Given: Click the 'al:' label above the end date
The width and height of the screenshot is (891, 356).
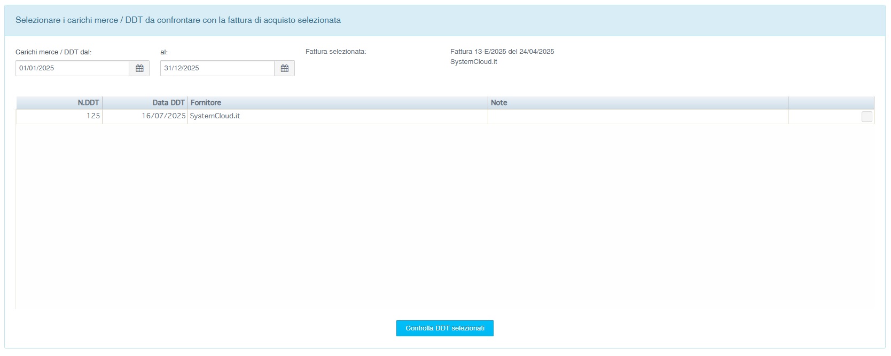Looking at the screenshot, I should (x=164, y=52).
